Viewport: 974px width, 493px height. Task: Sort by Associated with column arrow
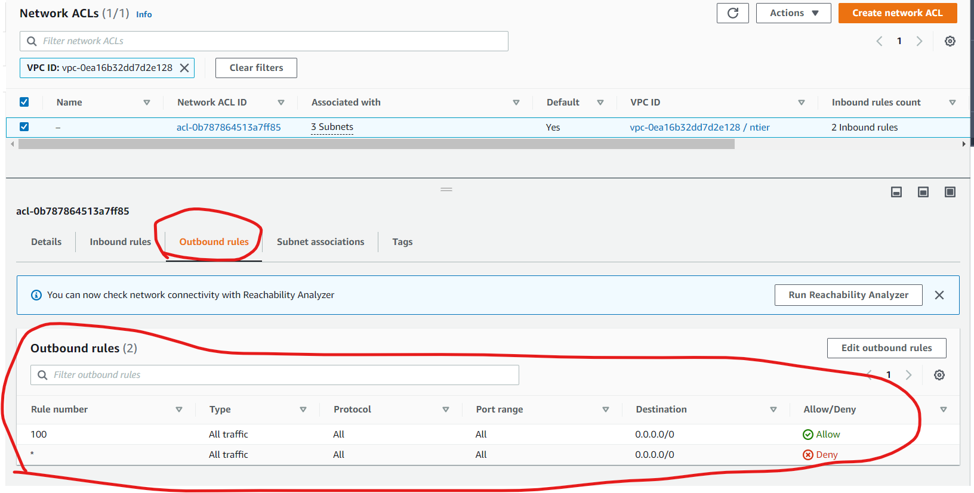click(516, 103)
